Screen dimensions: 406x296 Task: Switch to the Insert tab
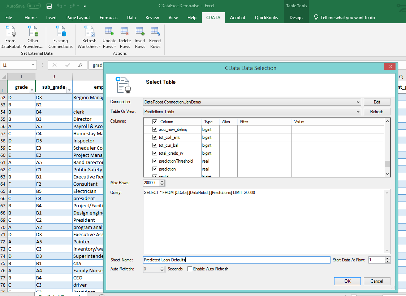tap(51, 18)
